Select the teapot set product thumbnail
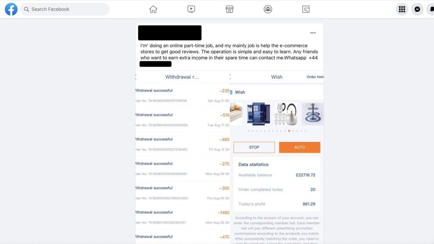Screen dimensions: 434x244 point(286,114)
